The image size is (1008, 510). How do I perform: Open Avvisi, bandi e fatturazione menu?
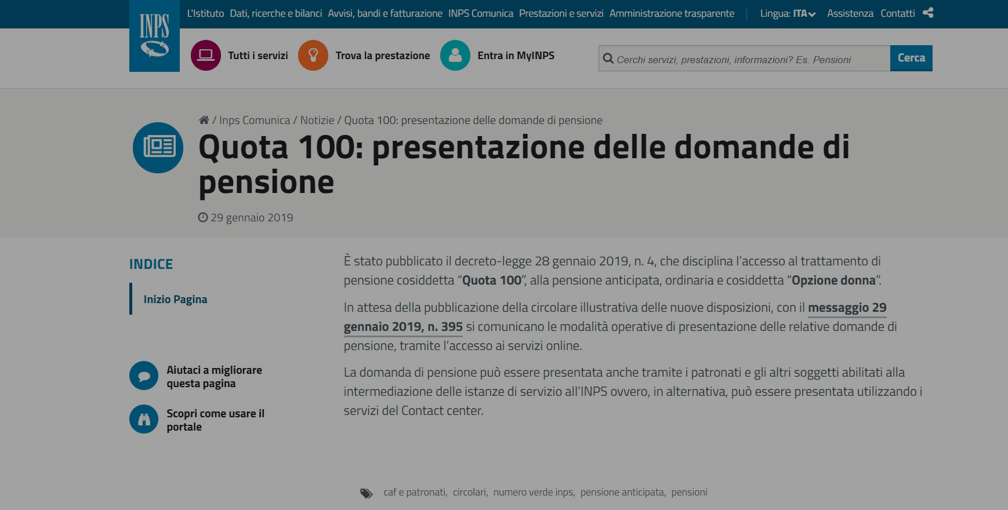point(385,13)
